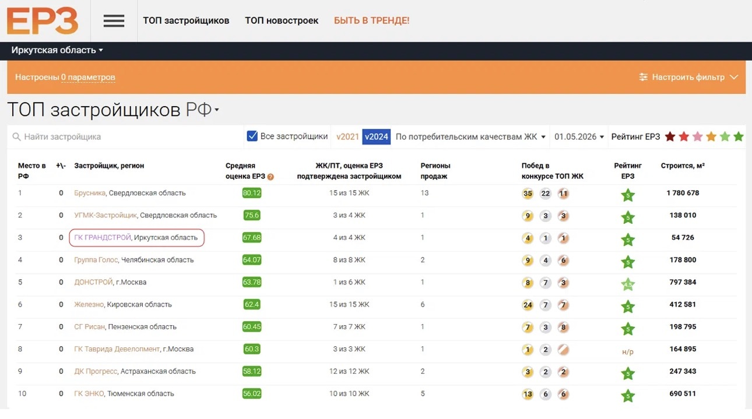The height and width of the screenshot is (419, 752).
Task: Click the 0 параметров link
Action: click(88, 77)
